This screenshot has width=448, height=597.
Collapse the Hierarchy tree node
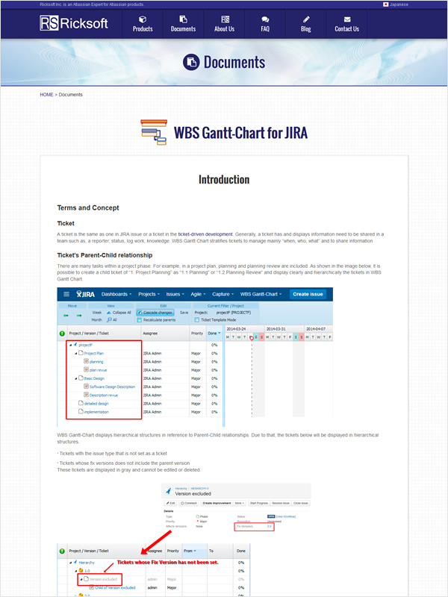(70, 563)
